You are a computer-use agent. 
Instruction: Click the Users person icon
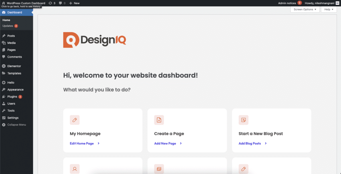coord(4,104)
